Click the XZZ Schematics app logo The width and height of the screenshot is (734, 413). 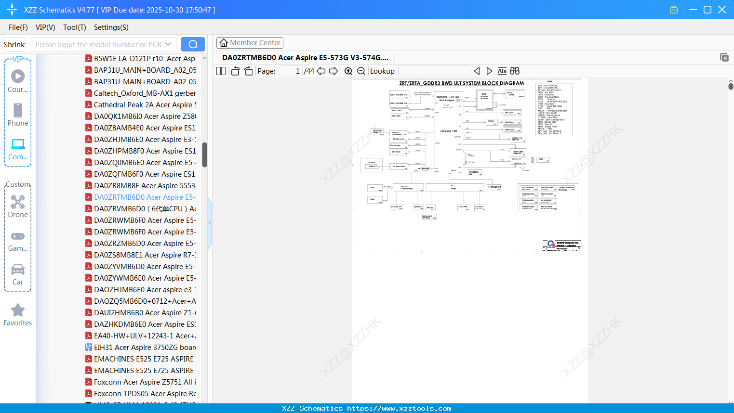pos(12,10)
